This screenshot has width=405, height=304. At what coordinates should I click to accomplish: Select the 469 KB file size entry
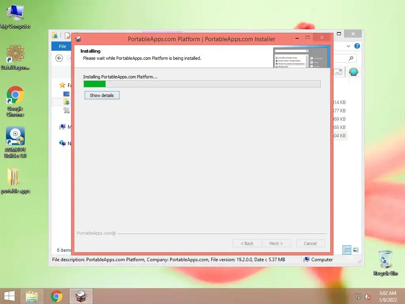(x=339, y=119)
